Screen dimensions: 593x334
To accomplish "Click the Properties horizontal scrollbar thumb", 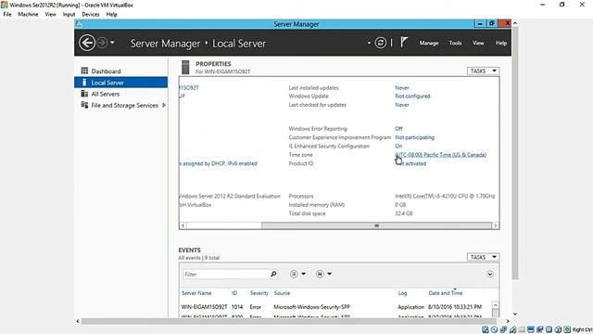I will coord(376,225).
